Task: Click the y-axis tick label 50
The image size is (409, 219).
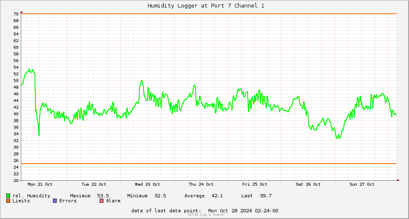Action: point(16,81)
